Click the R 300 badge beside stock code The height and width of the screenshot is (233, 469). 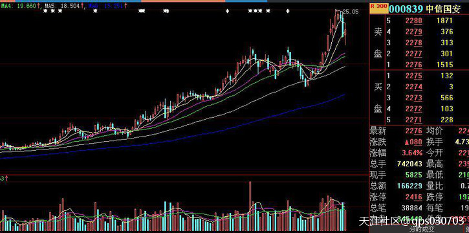pyautogui.click(x=379, y=8)
